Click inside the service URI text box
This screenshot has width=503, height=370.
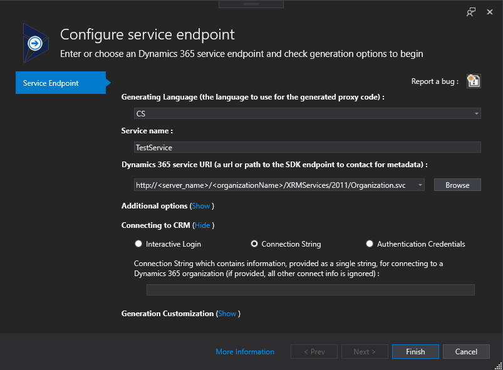pos(274,185)
